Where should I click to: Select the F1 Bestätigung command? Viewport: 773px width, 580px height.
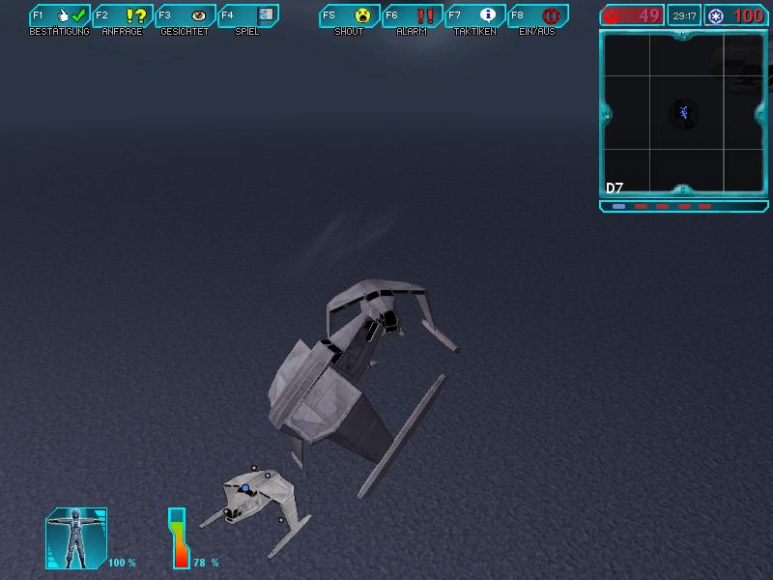point(60,20)
